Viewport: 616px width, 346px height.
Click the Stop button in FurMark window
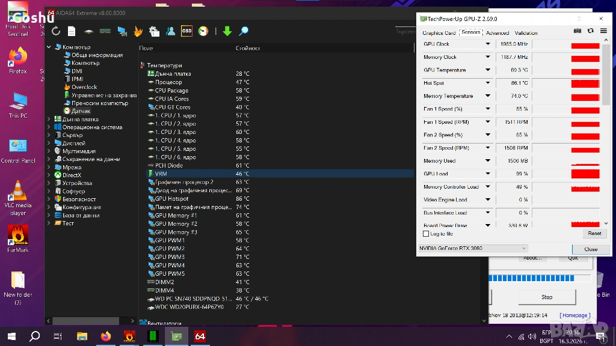click(546, 297)
